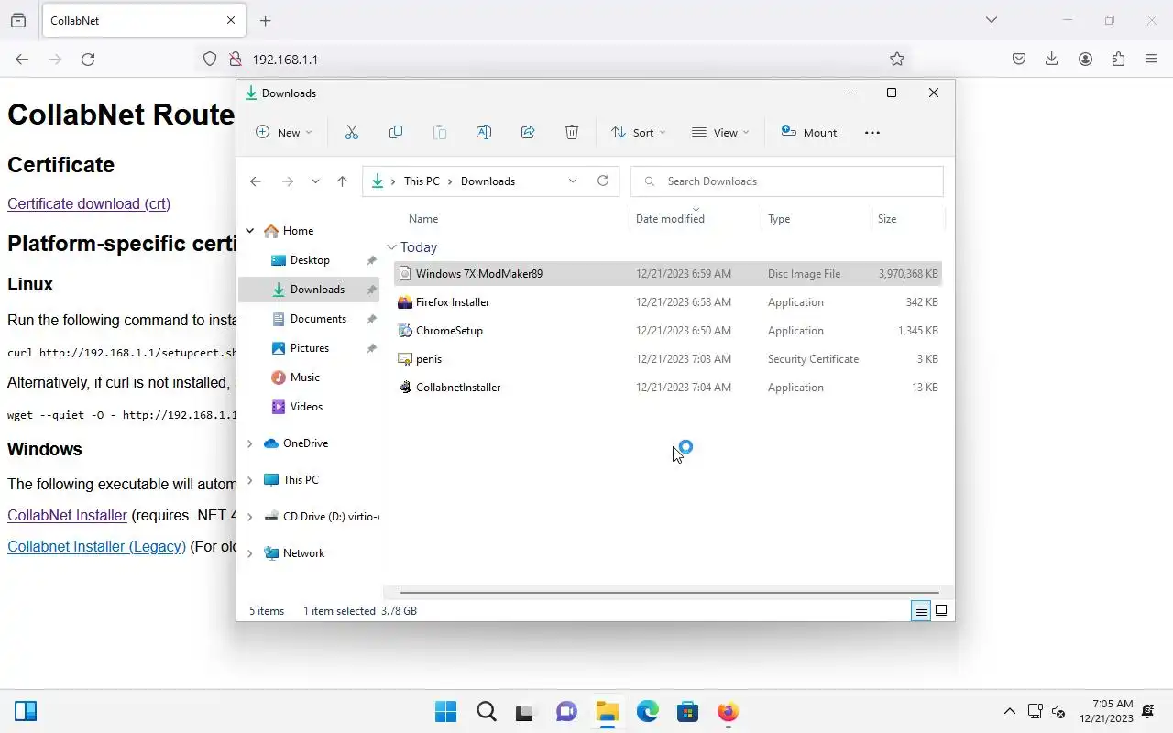Click the pin icon beside Pictures
This screenshot has width=1173, height=733.
(x=371, y=348)
